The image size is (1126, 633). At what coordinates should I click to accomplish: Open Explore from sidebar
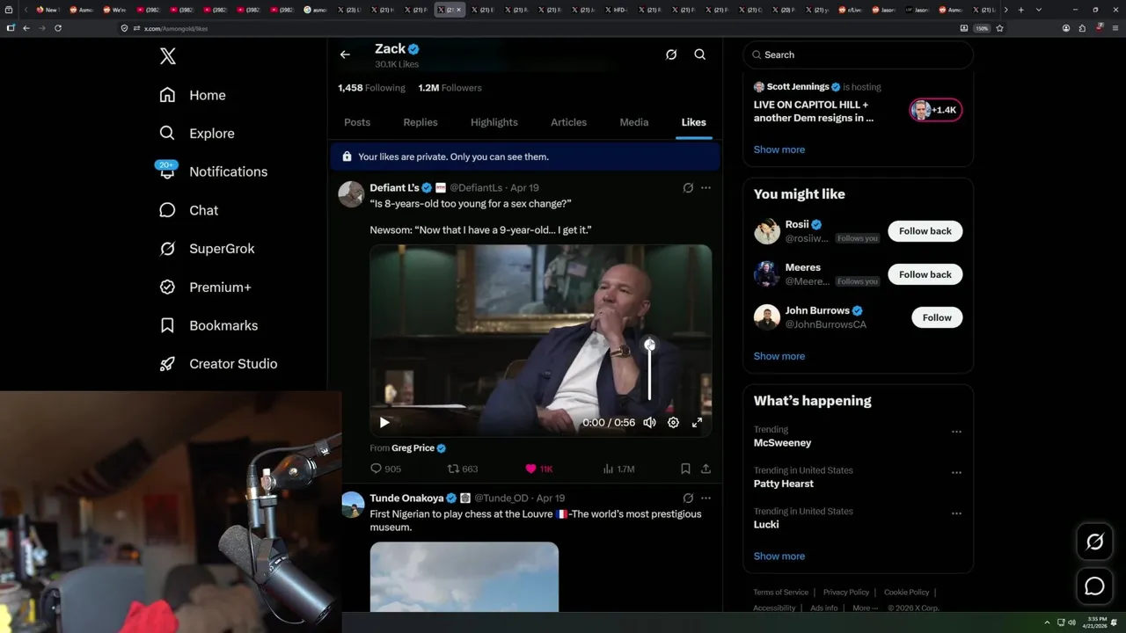(197, 134)
